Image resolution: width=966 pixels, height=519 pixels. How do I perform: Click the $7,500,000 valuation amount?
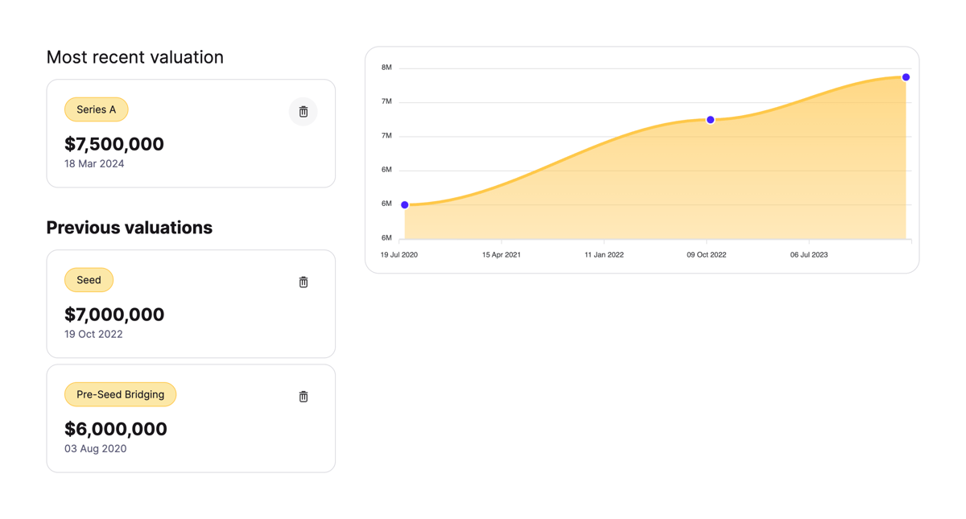click(x=114, y=144)
